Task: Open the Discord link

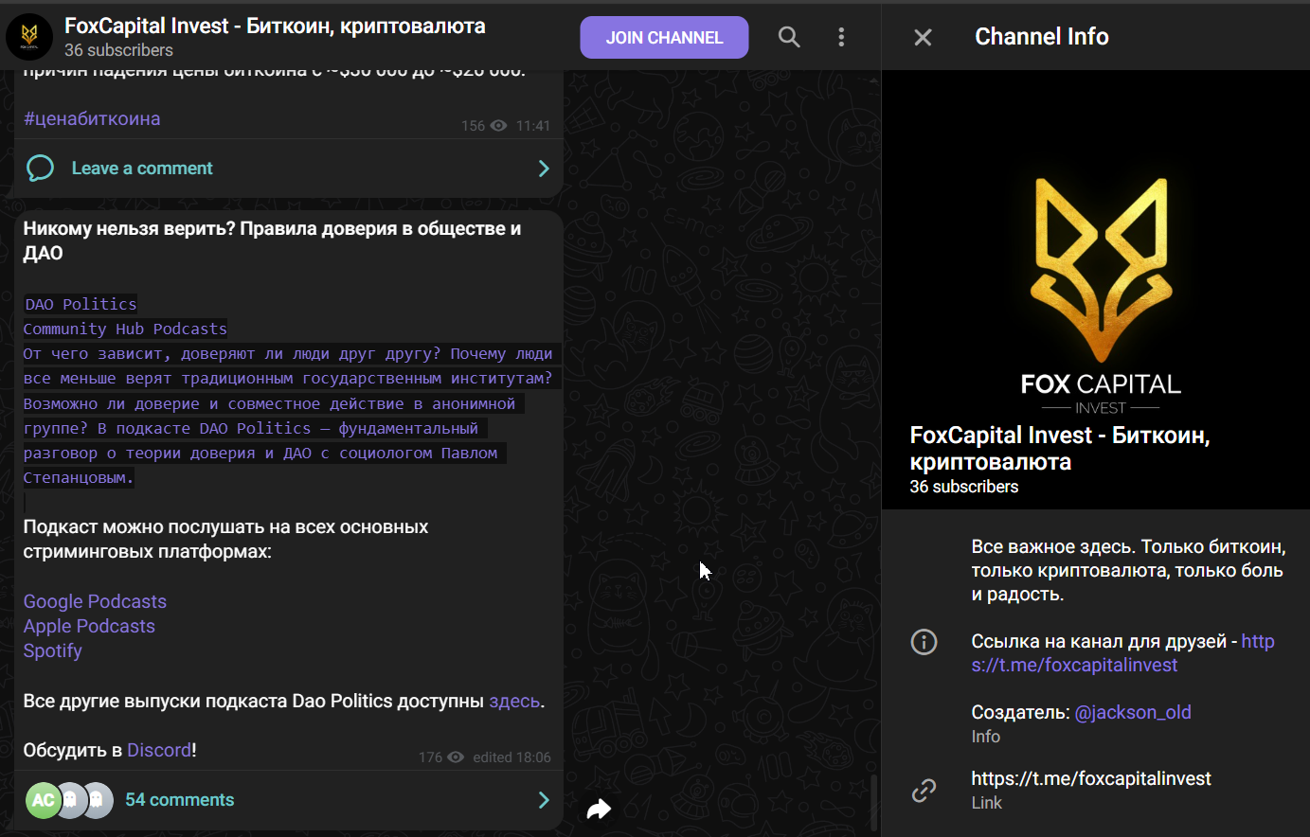Action: pyautogui.click(x=159, y=750)
